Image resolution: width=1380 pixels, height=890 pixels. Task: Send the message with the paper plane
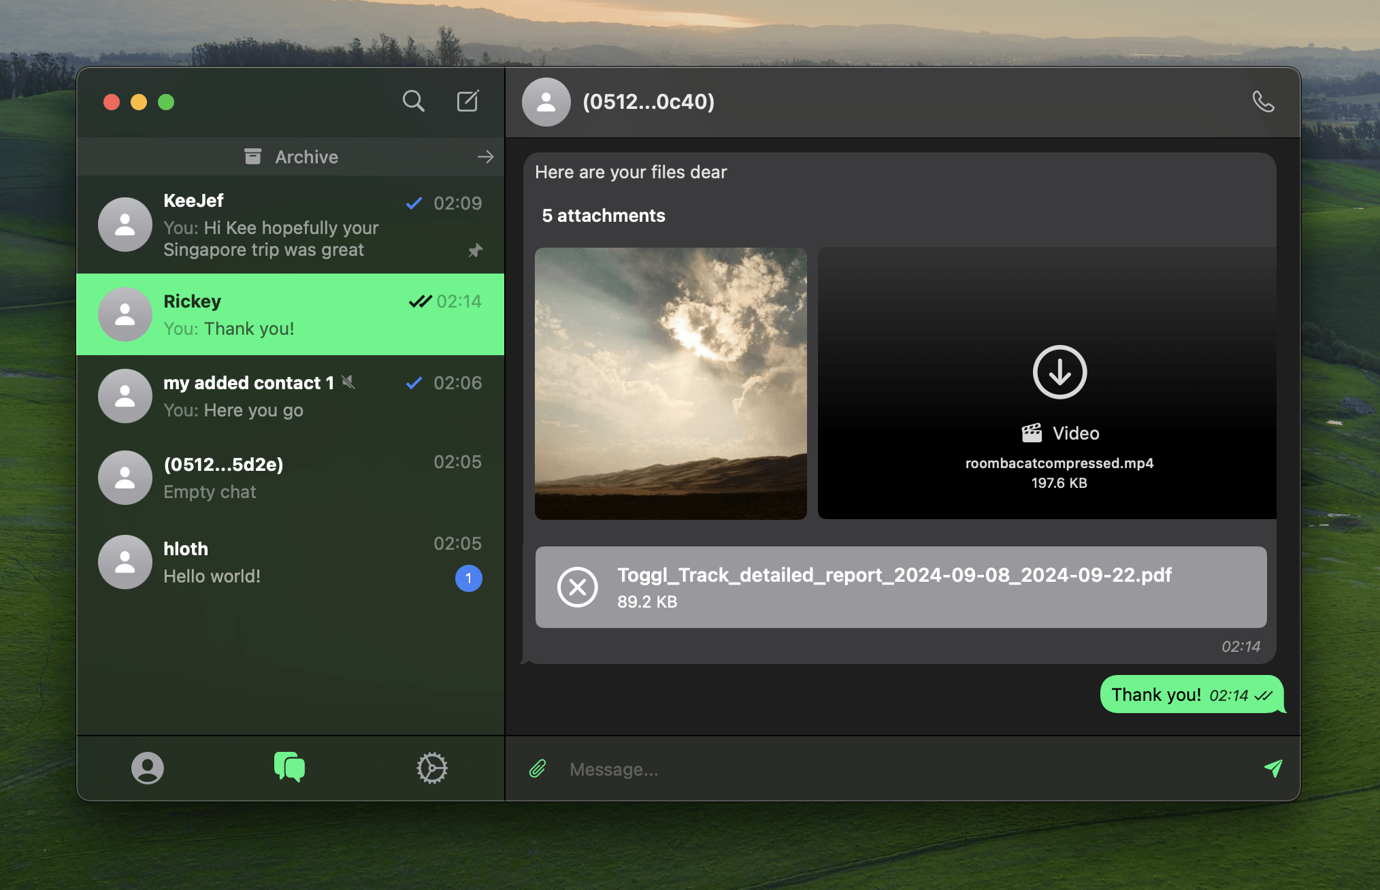(1273, 768)
